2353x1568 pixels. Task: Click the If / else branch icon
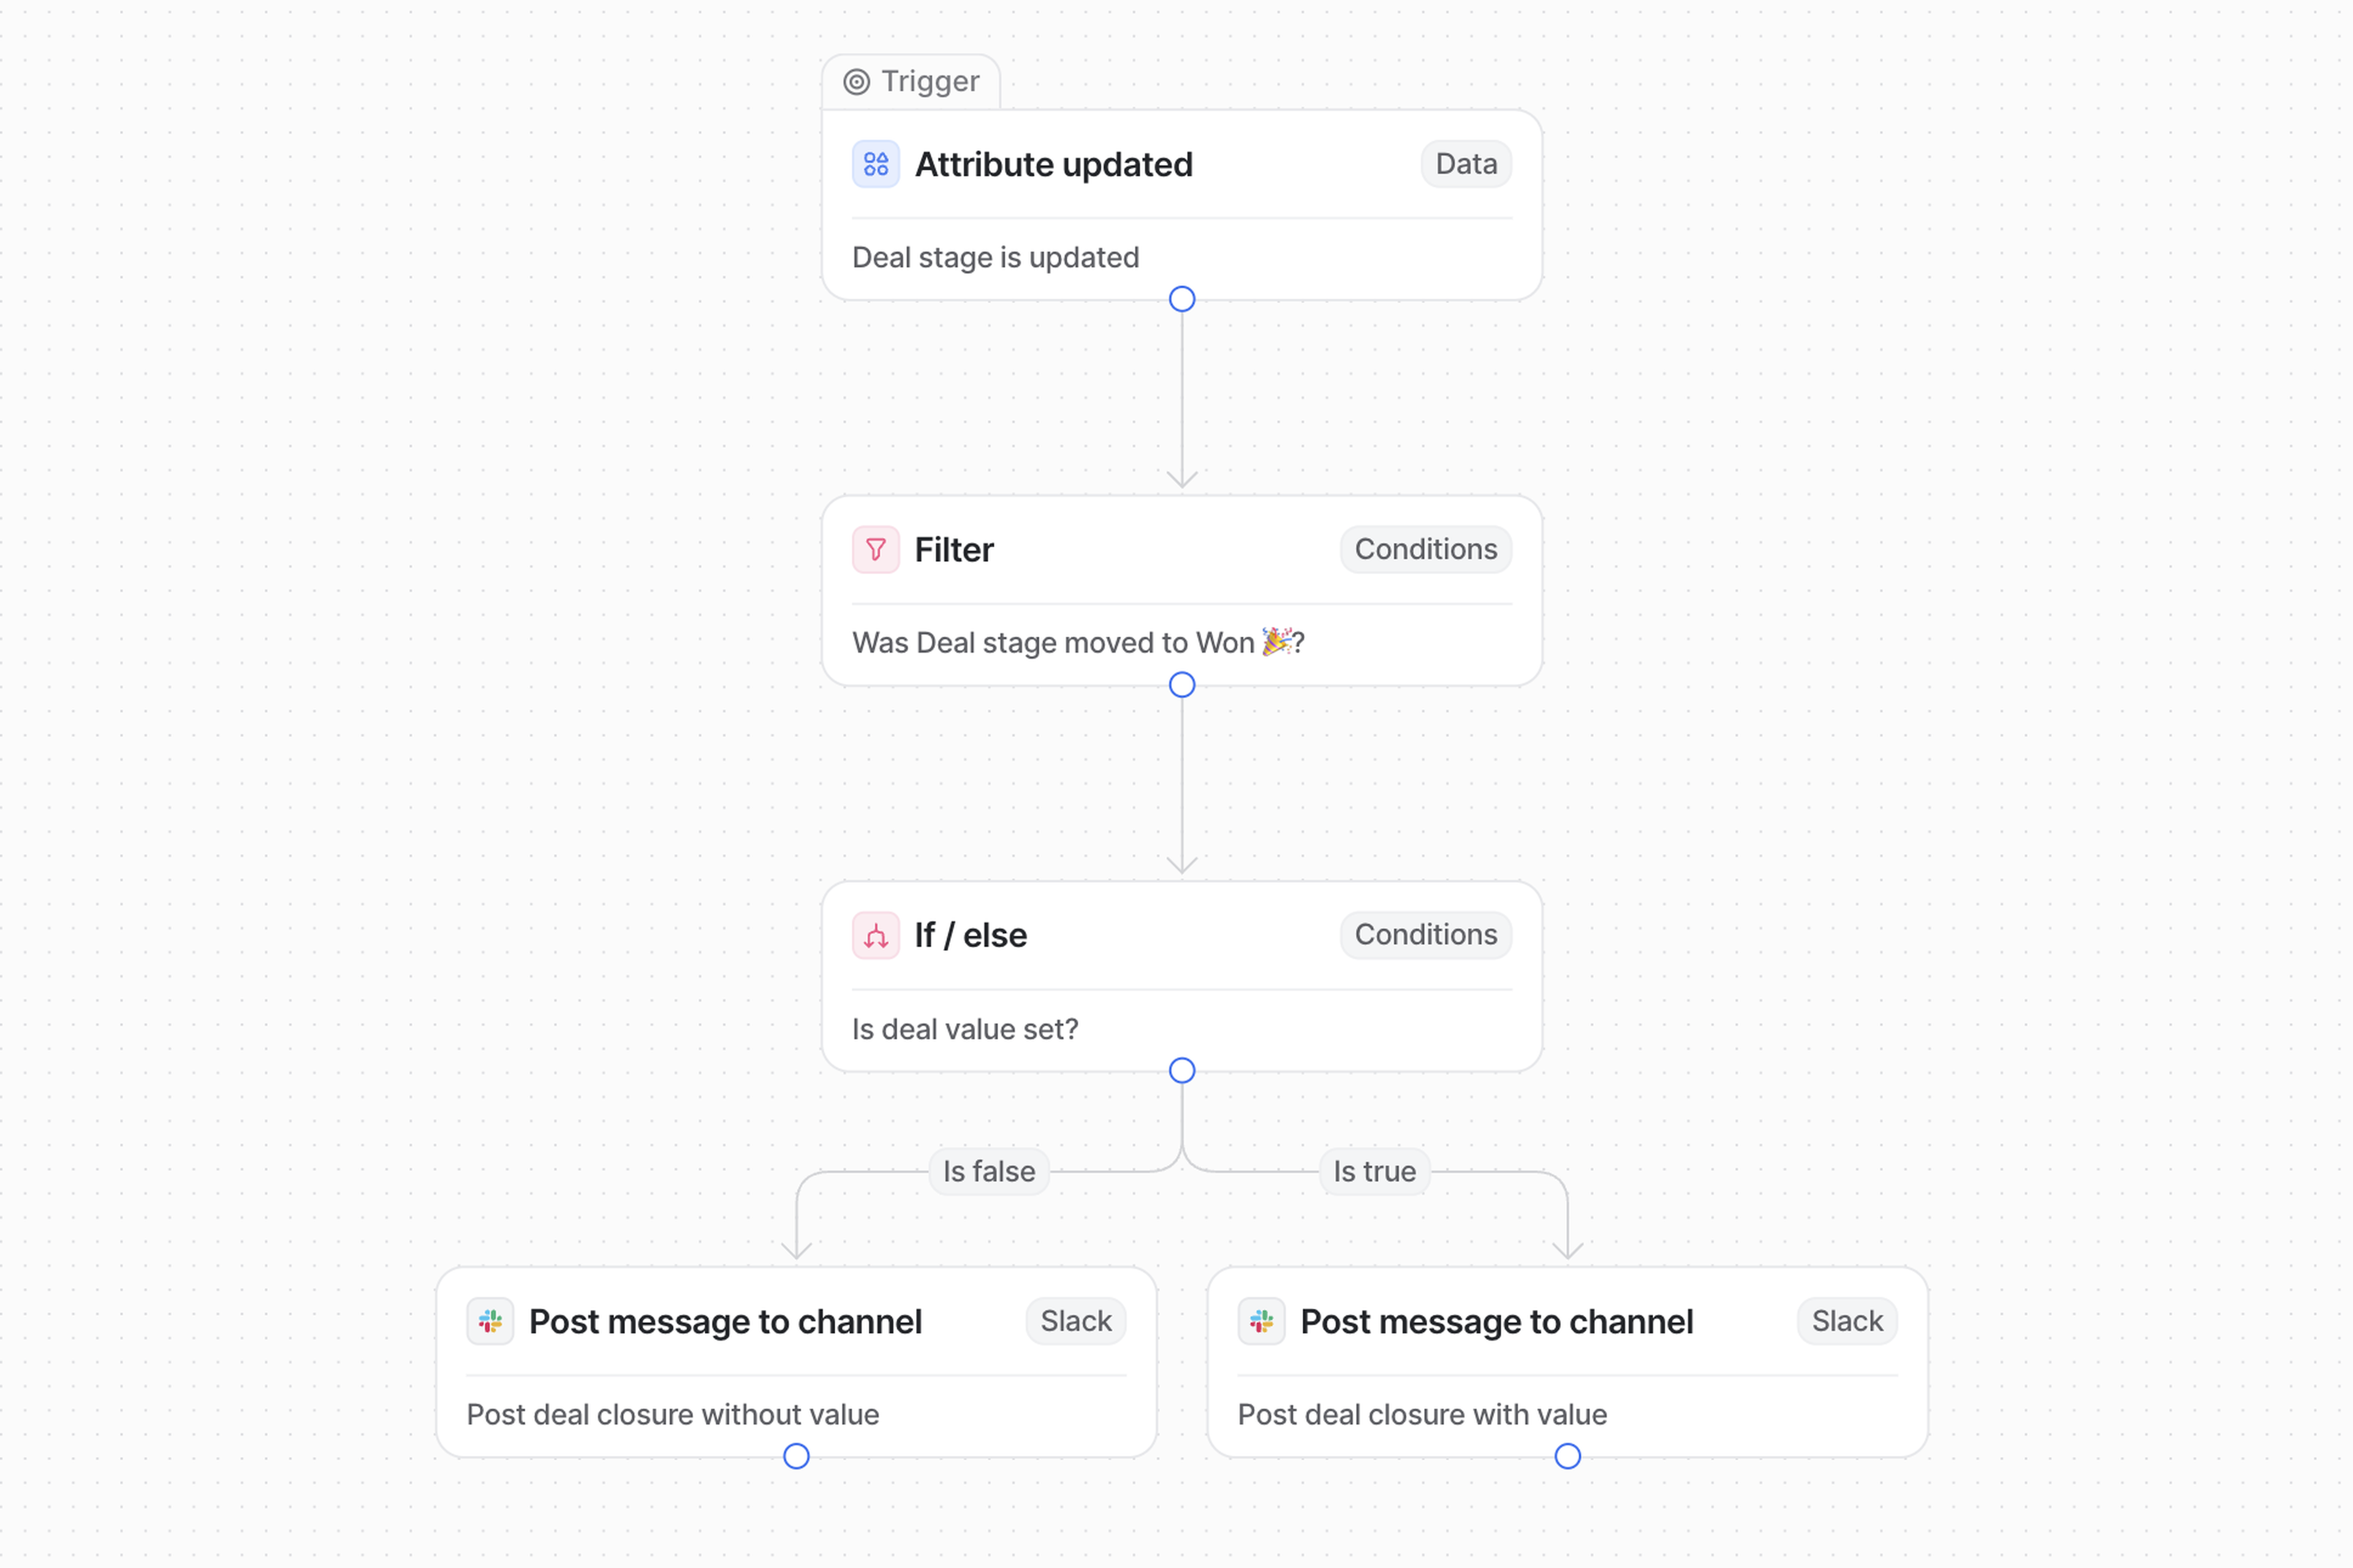pos(875,936)
